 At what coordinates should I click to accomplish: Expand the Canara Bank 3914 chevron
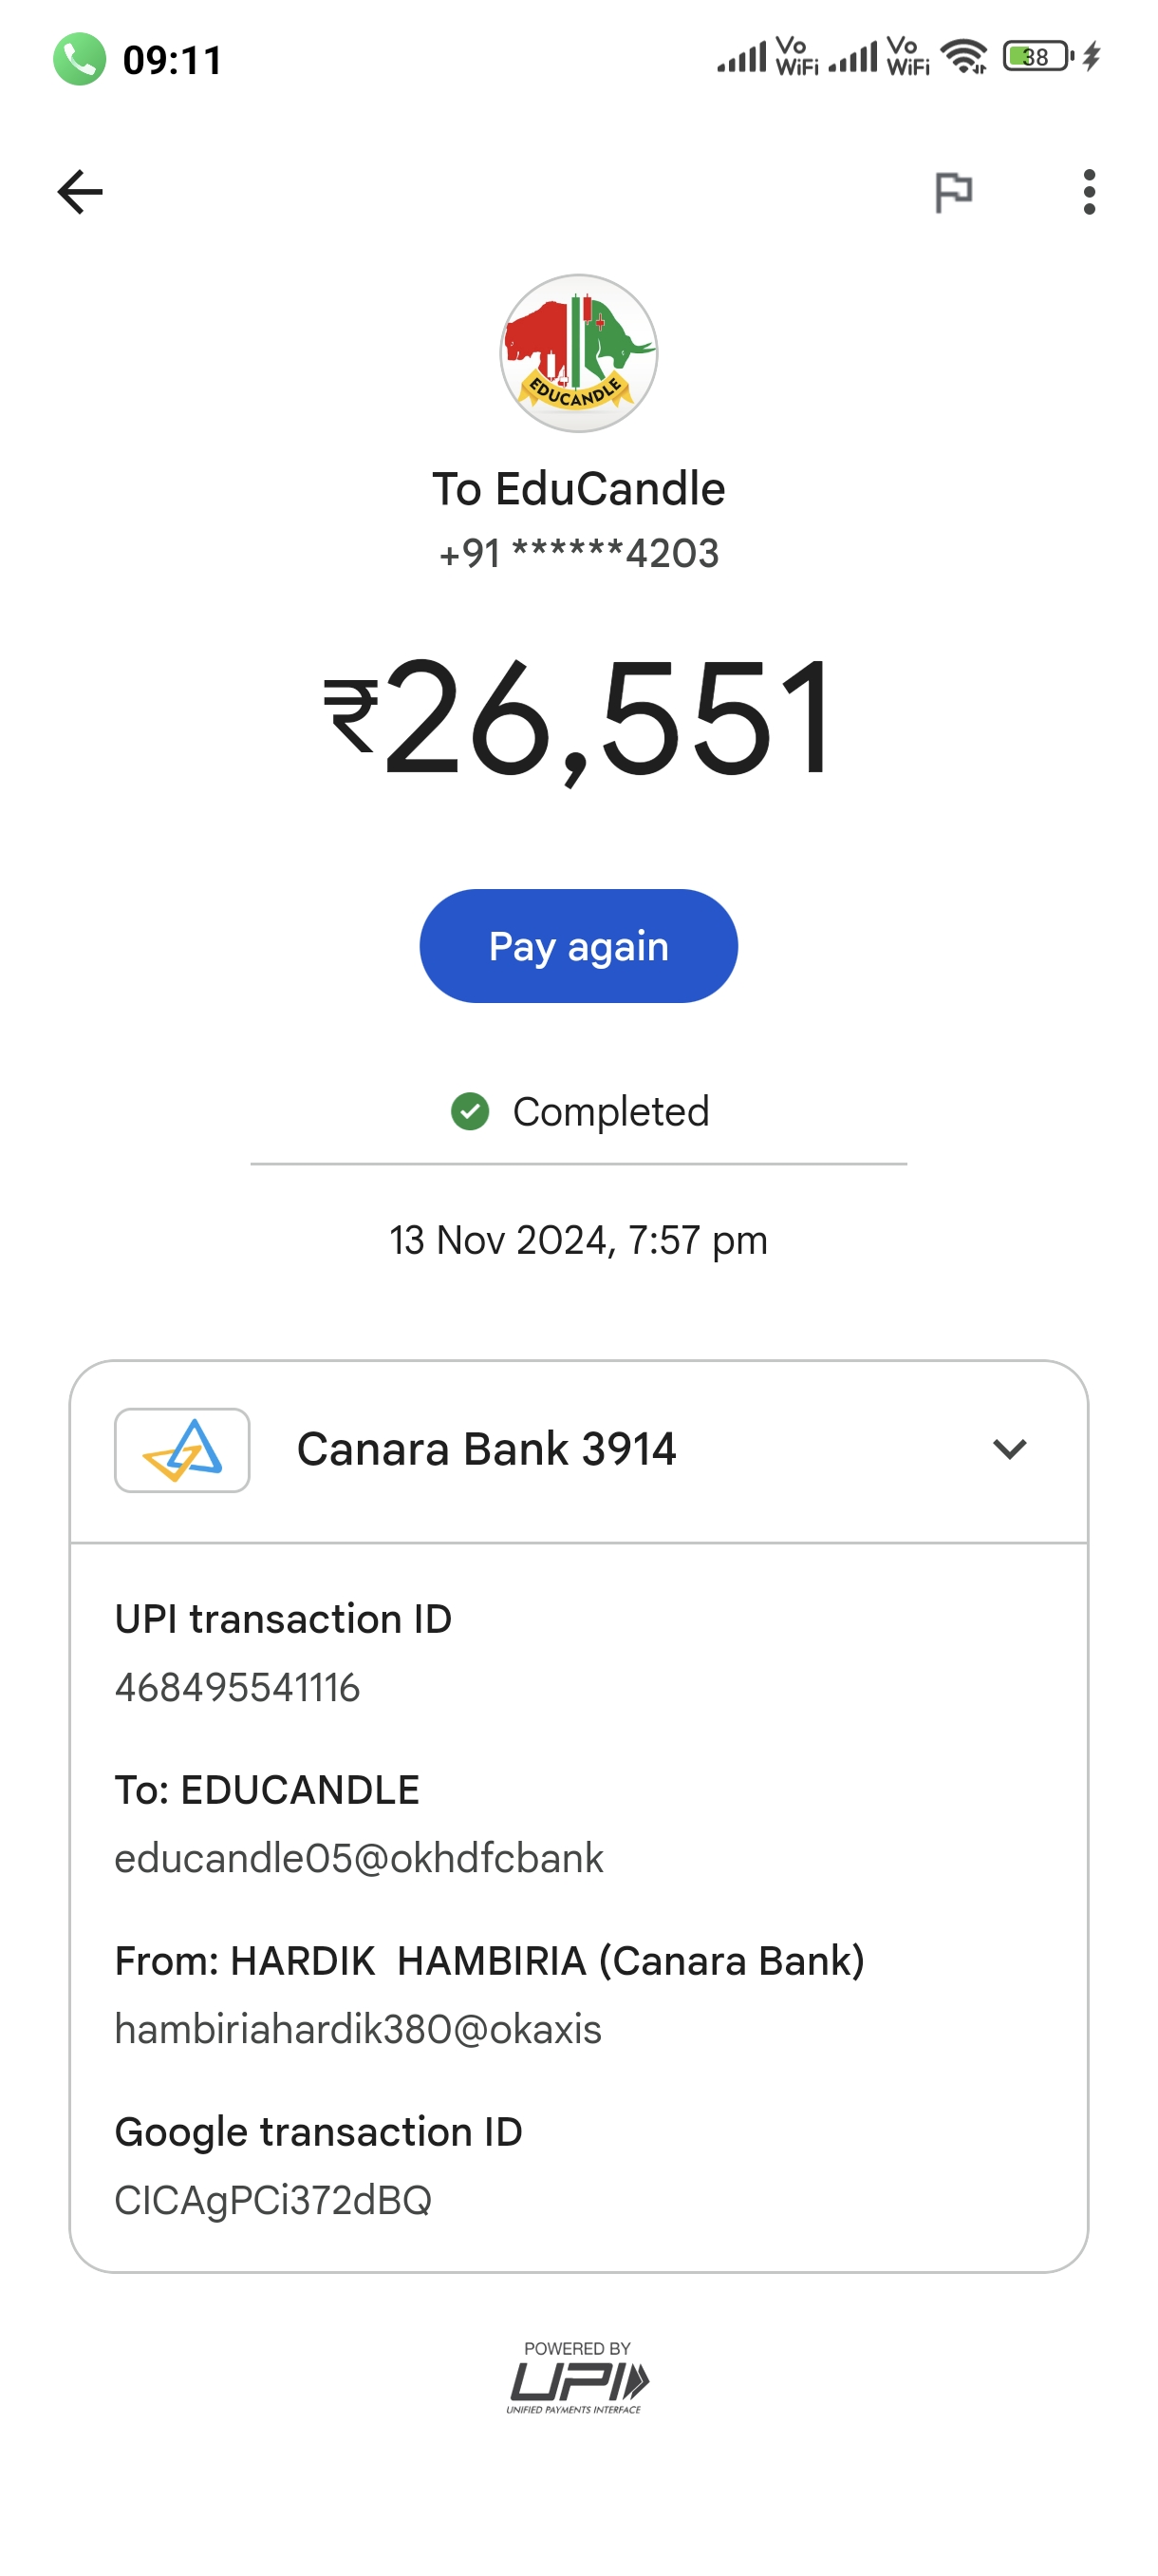pyautogui.click(x=1009, y=1449)
